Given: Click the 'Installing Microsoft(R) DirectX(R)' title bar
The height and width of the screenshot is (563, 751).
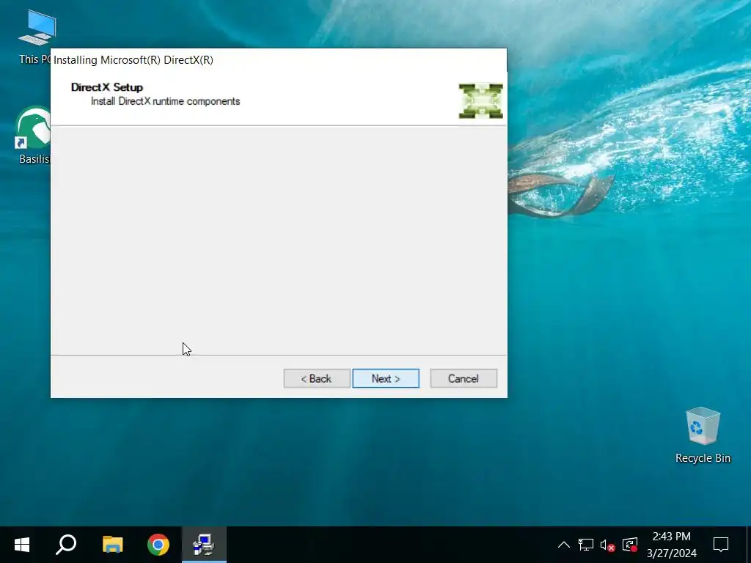Looking at the screenshot, I should pyautogui.click(x=279, y=60).
